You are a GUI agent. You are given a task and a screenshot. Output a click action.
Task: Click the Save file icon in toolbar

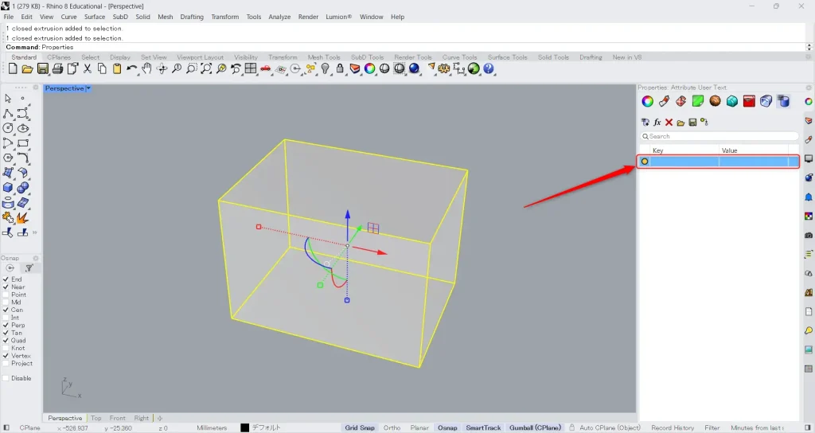(43, 69)
